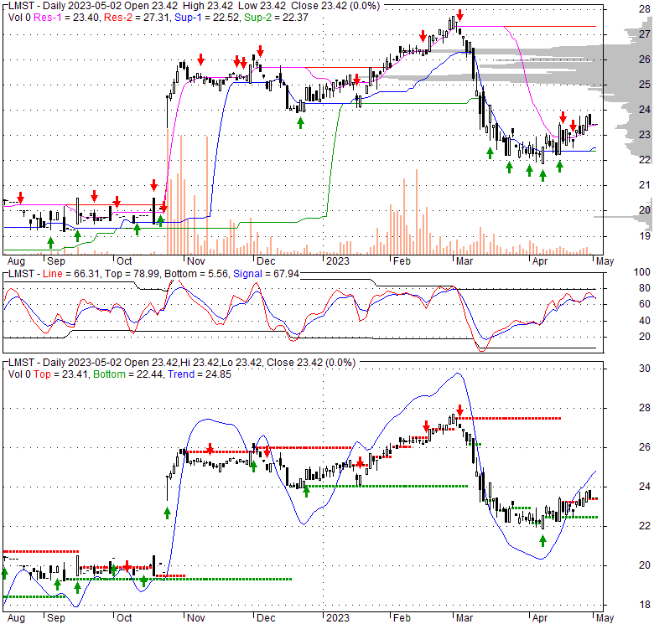Click the Nov label on top chart's date axis
Screen dimensions: 654x624
tap(196, 261)
